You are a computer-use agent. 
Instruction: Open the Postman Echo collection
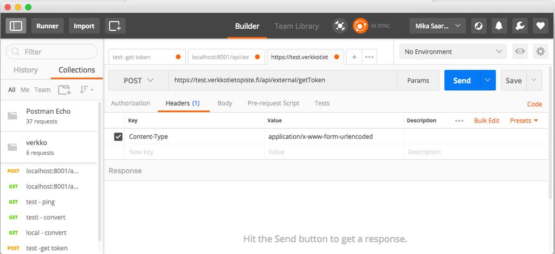click(x=48, y=116)
